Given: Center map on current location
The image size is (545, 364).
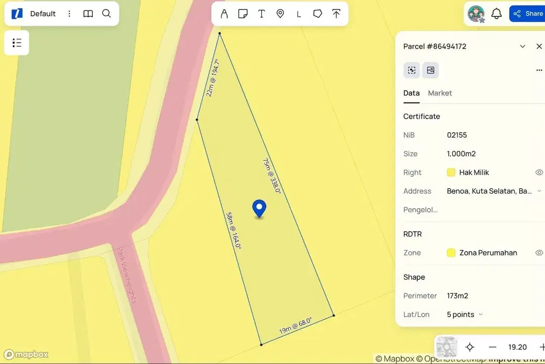Looking at the screenshot, I should [470, 347].
